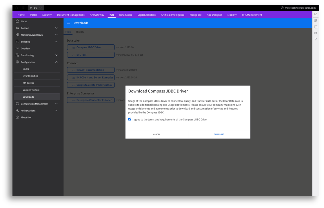The width and height of the screenshot is (324, 208).
Task: Expand the Connect section chevron
Action: [57, 28]
